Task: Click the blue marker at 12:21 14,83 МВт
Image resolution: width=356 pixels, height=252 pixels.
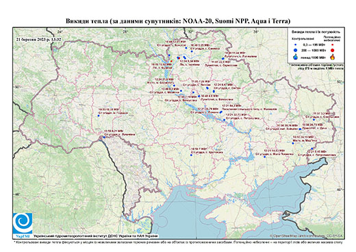Action: (x=264, y=157)
